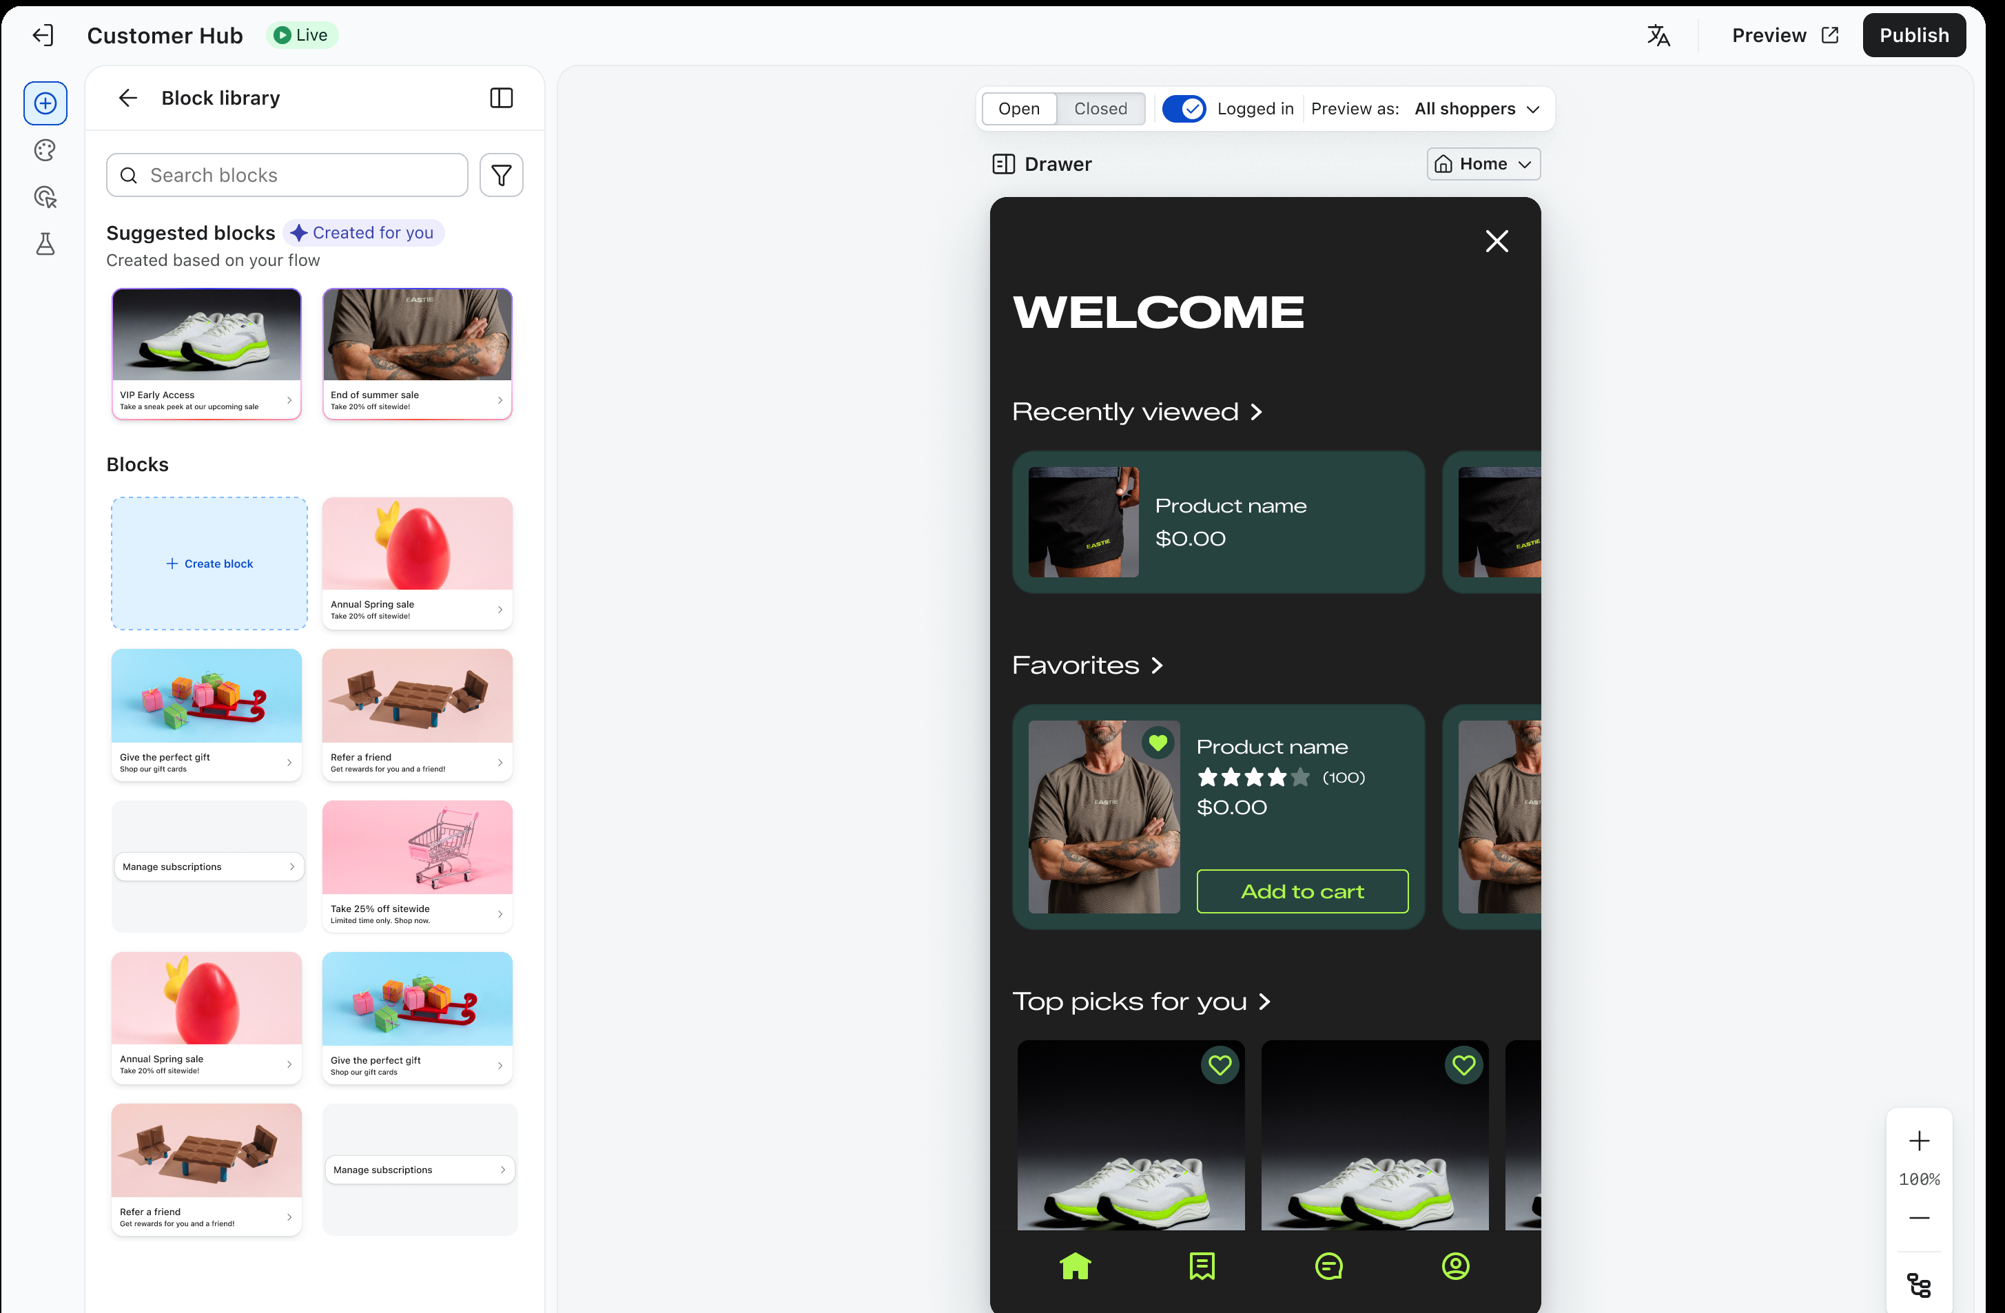Viewport: 2005px width, 1313px height.
Task: Expand the Favorites section chevron
Action: [x=1158, y=665]
